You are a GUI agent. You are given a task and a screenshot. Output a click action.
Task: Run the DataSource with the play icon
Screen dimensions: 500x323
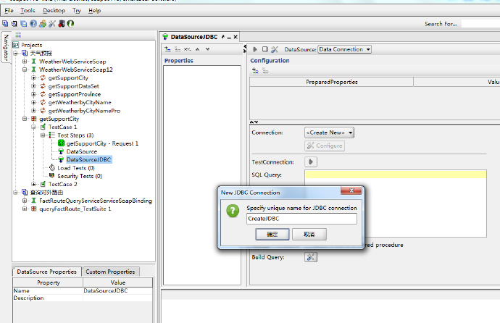coord(255,49)
